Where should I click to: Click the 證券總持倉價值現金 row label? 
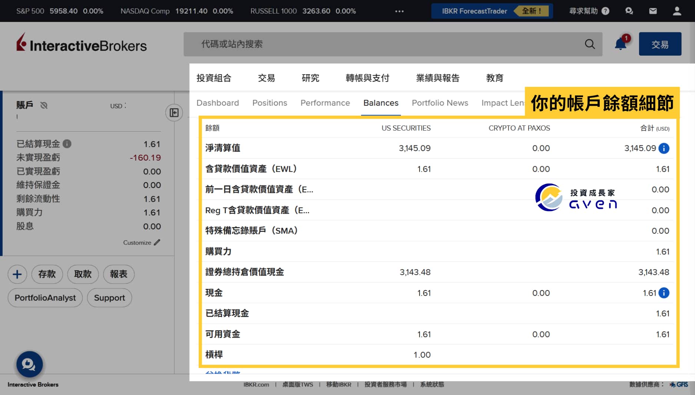245,272
